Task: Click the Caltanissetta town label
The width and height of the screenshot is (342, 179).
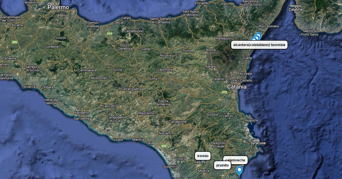Action: pyautogui.click(x=131, y=89)
